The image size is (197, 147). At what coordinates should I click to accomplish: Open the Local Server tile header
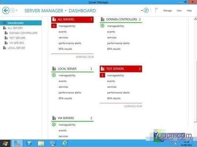tap(72, 69)
